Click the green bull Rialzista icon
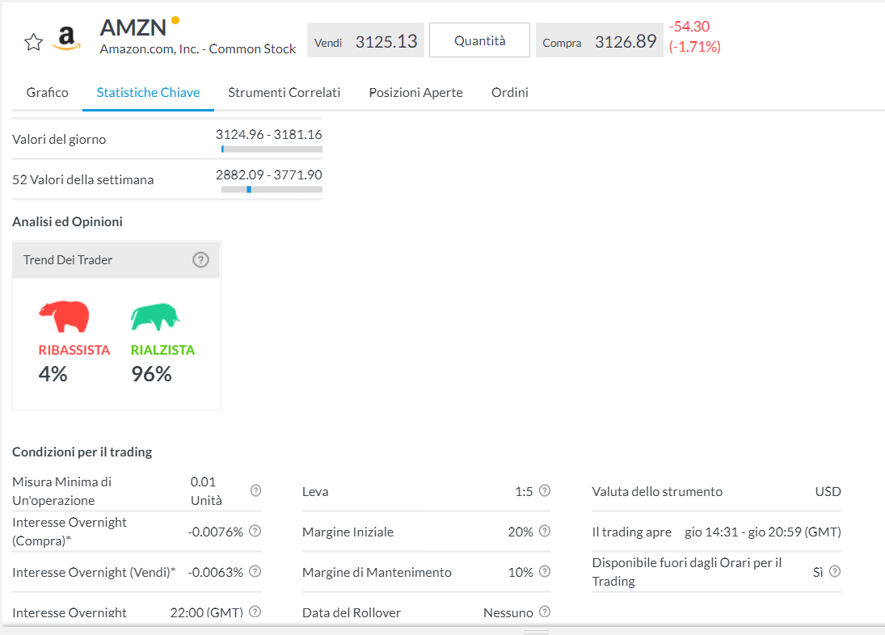885x635 pixels. 155,317
